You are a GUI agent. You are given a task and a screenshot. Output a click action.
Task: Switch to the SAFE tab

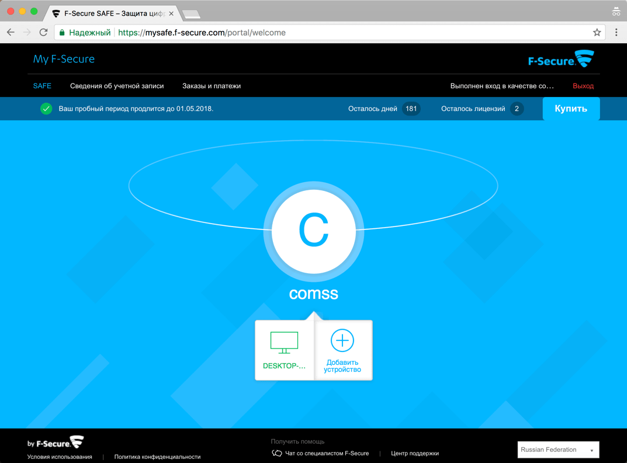(42, 86)
